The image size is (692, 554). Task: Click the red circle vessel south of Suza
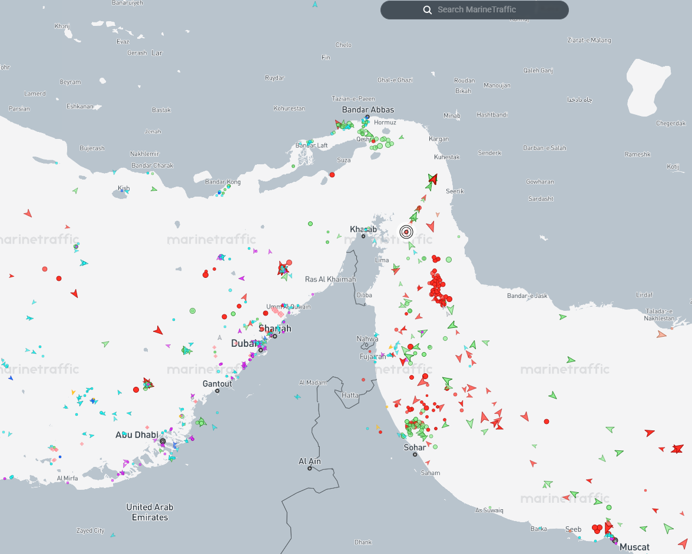pyautogui.click(x=332, y=175)
